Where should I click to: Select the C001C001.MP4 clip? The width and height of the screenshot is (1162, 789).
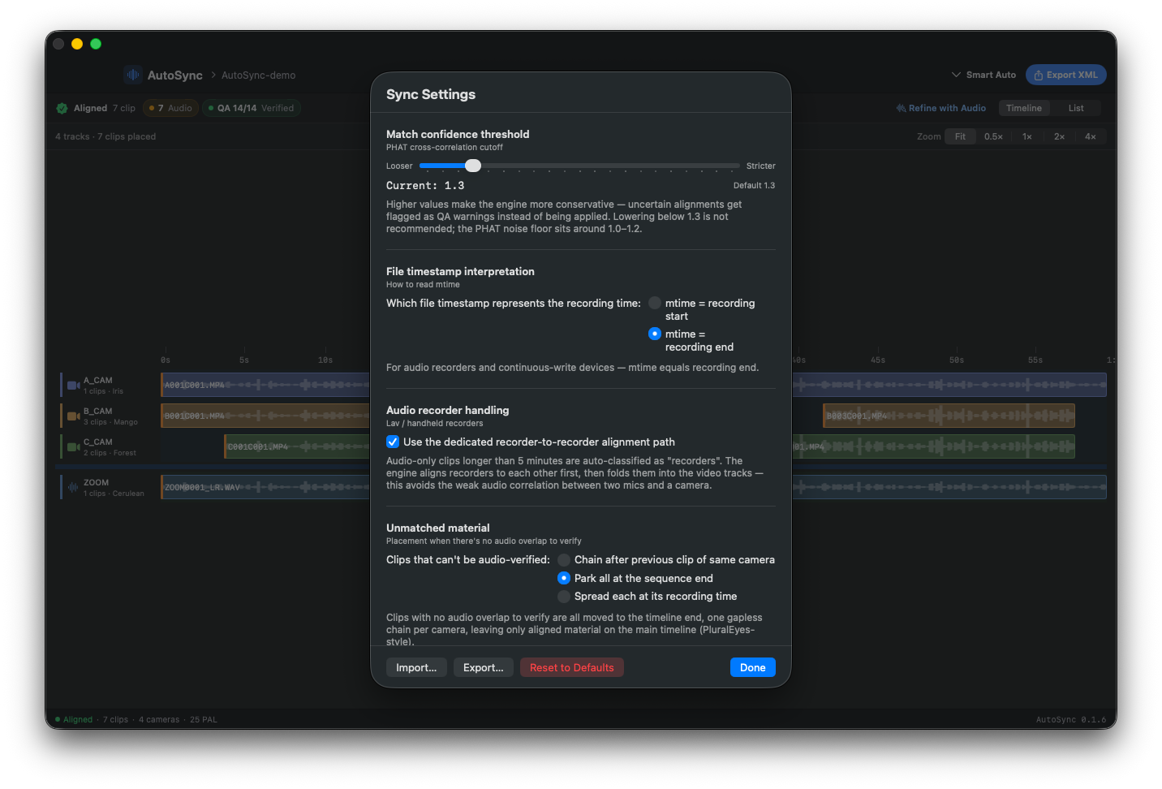pos(297,446)
